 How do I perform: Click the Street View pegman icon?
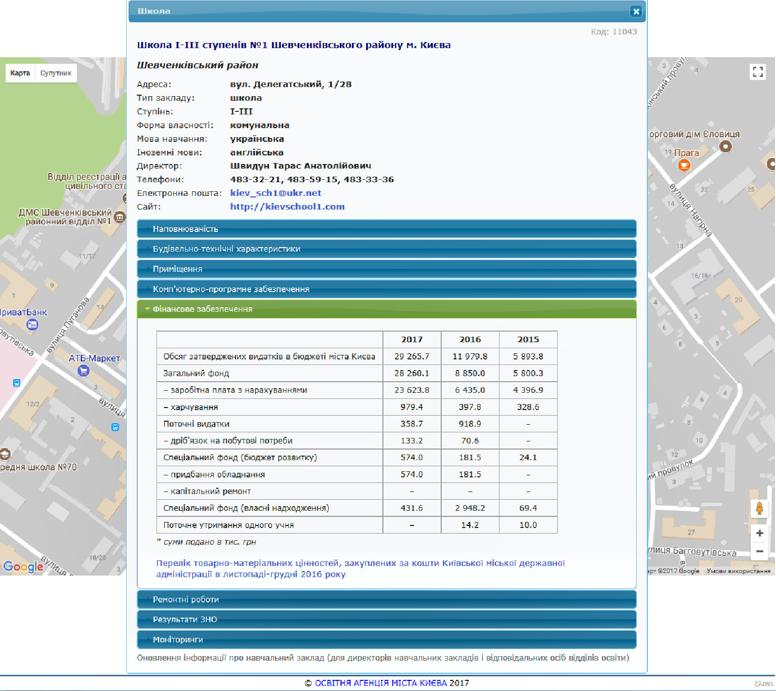759,508
